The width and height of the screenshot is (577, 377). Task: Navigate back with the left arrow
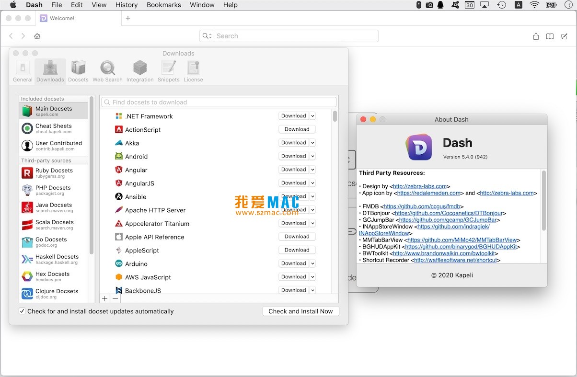(11, 36)
